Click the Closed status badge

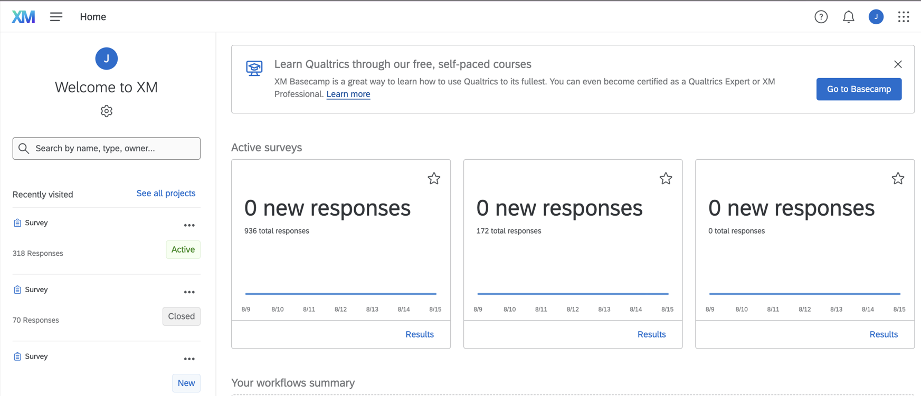182,316
